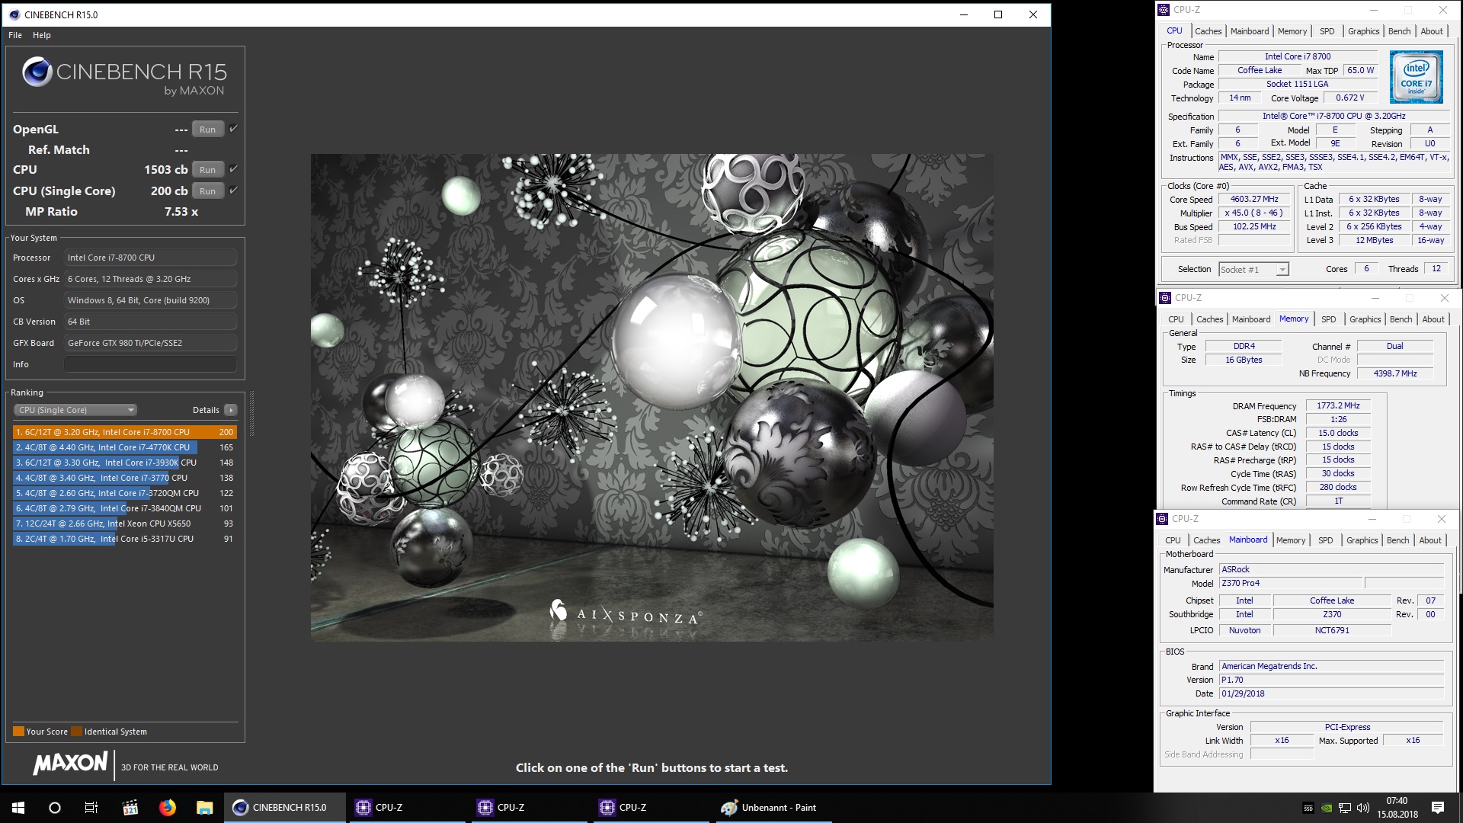Launch Firefox from the taskbar
The image size is (1463, 823).
click(168, 808)
